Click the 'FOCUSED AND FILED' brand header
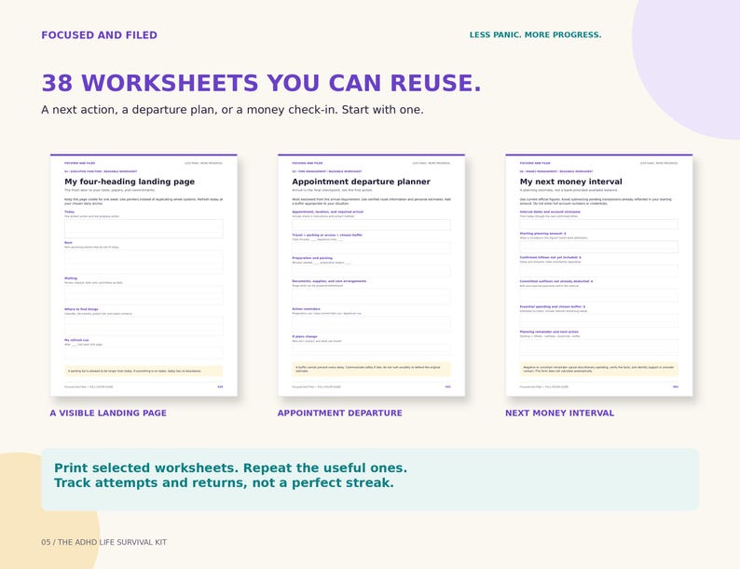740x569 pixels. [x=99, y=35]
